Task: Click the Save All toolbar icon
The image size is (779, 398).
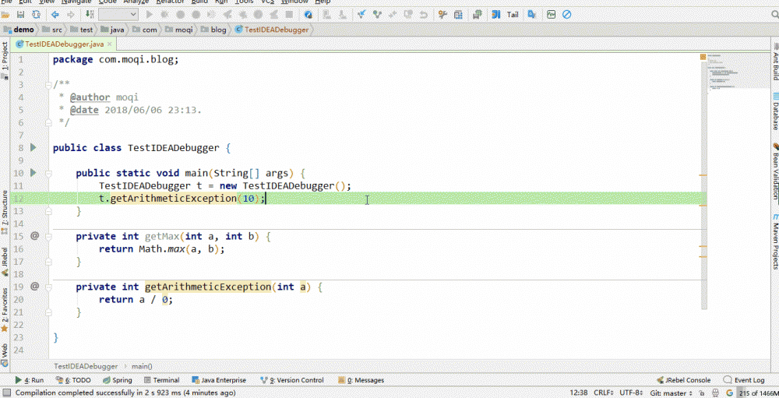Action: (22, 14)
